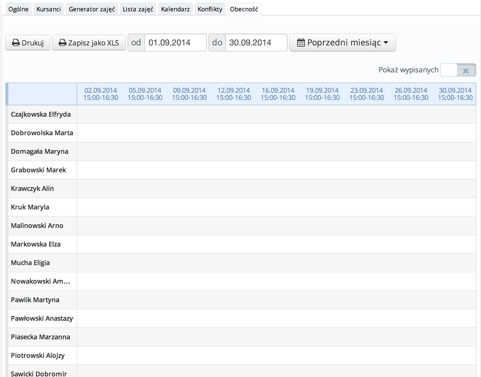
Task: Select student Czajkowska Elfryda row
Action: [41, 115]
